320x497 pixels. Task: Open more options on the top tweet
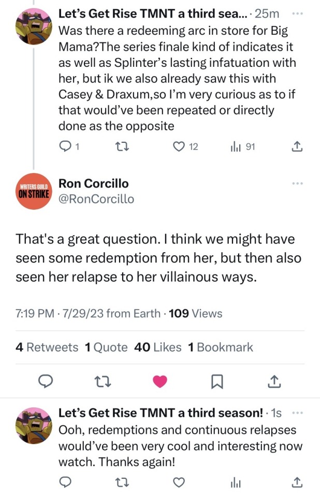297,13
